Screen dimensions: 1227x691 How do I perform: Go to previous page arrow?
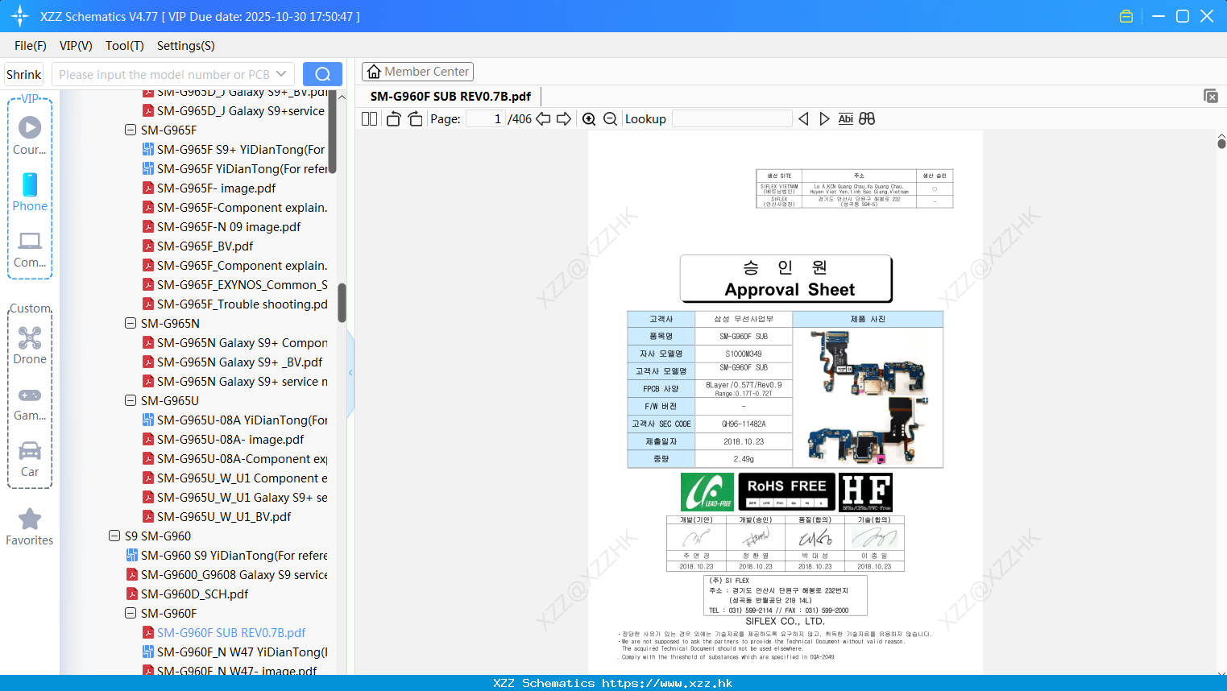[x=543, y=118]
